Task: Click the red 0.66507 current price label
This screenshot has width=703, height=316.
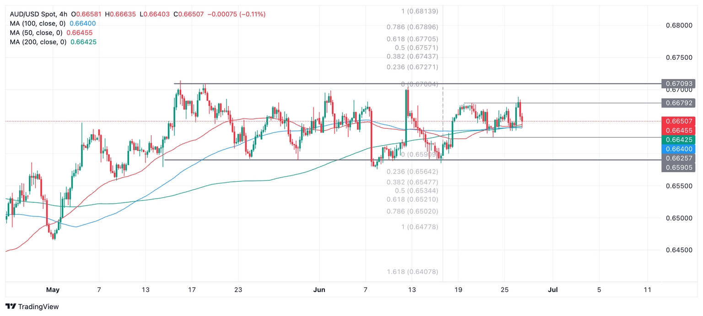Action: [x=679, y=121]
